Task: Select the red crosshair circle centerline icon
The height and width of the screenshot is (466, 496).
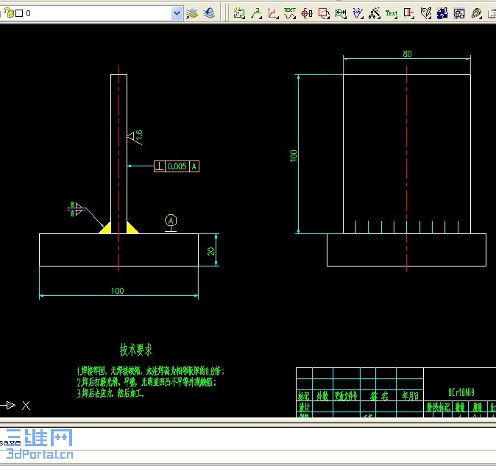Action: (307, 13)
